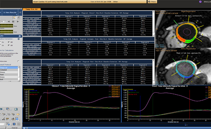Click the small arrow button in bottom bar
The height and width of the screenshot is (129, 211).
click(186, 125)
